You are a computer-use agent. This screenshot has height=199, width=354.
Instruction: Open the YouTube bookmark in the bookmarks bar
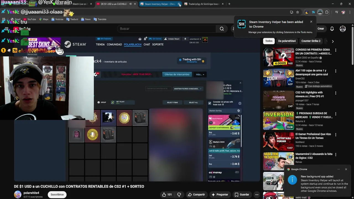click(30, 19)
